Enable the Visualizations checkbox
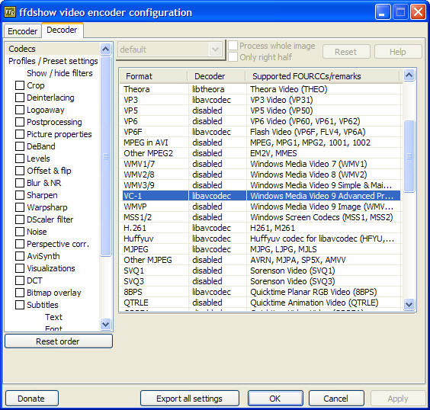This screenshot has width=430, height=410. click(20, 268)
